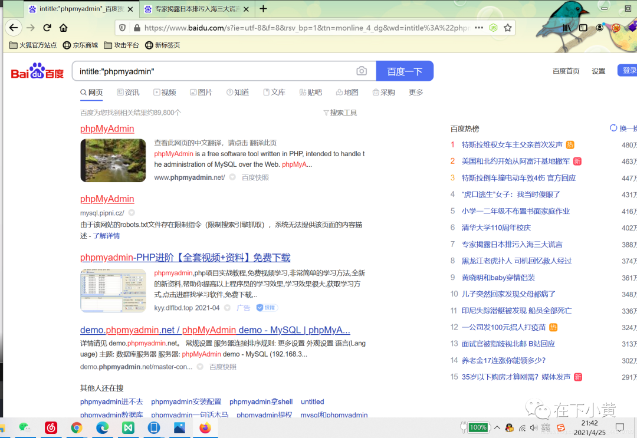Click the 了解详情 link

[x=106, y=236]
